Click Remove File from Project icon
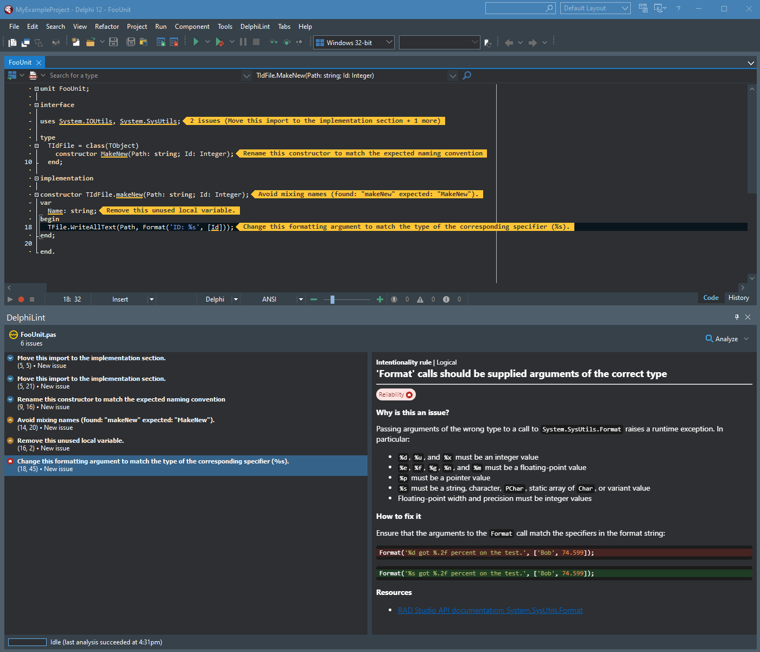 pyautogui.click(x=174, y=42)
